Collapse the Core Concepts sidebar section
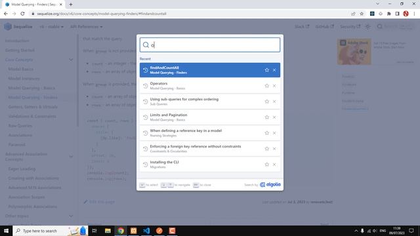Image resolution: width=420 pixels, height=236 pixels. click(x=71, y=60)
